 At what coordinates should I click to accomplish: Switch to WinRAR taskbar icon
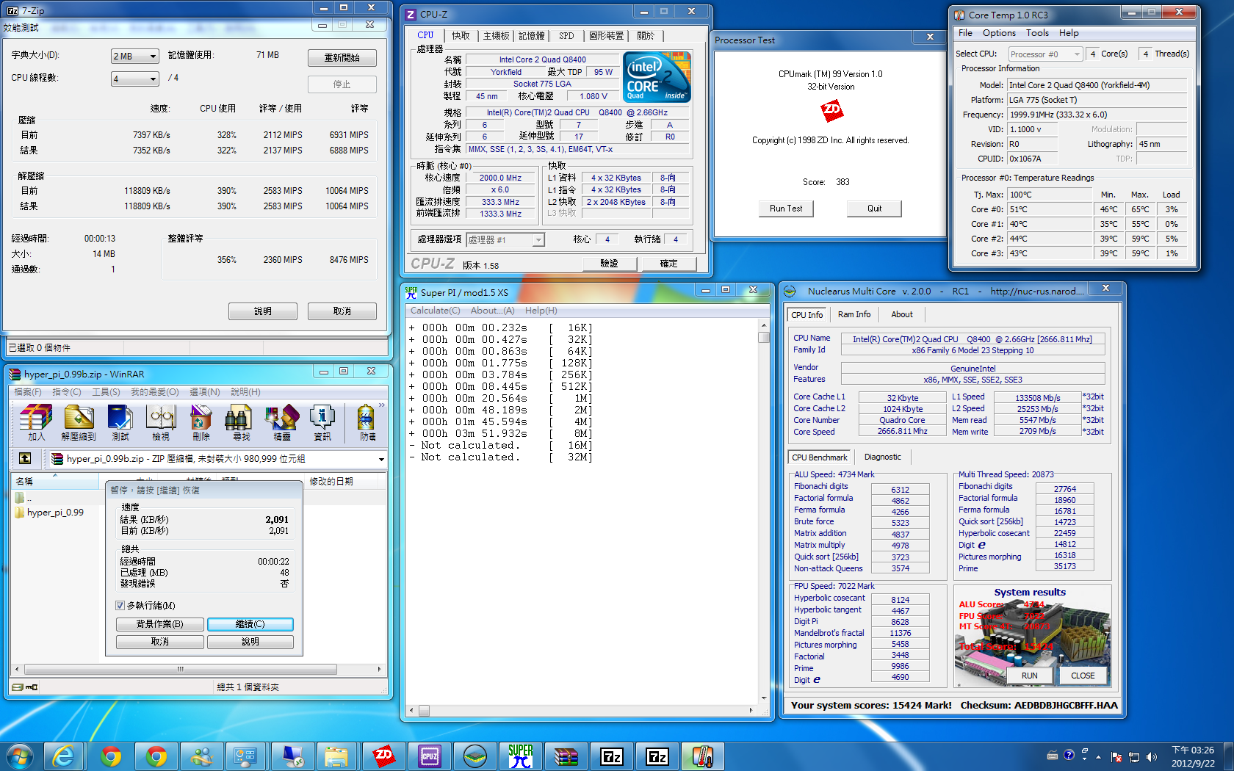click(566, 756)
